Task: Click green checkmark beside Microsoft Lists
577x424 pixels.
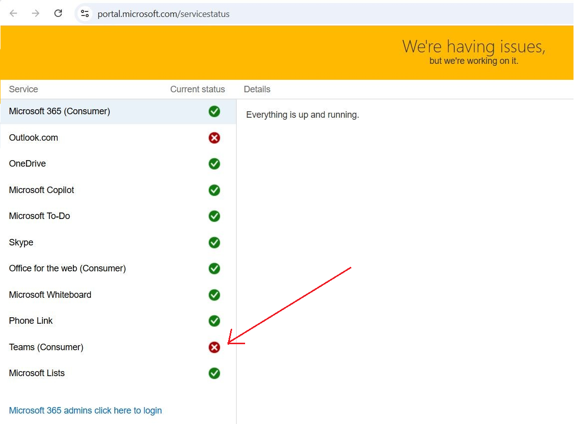Action: (x=214, y=373)
